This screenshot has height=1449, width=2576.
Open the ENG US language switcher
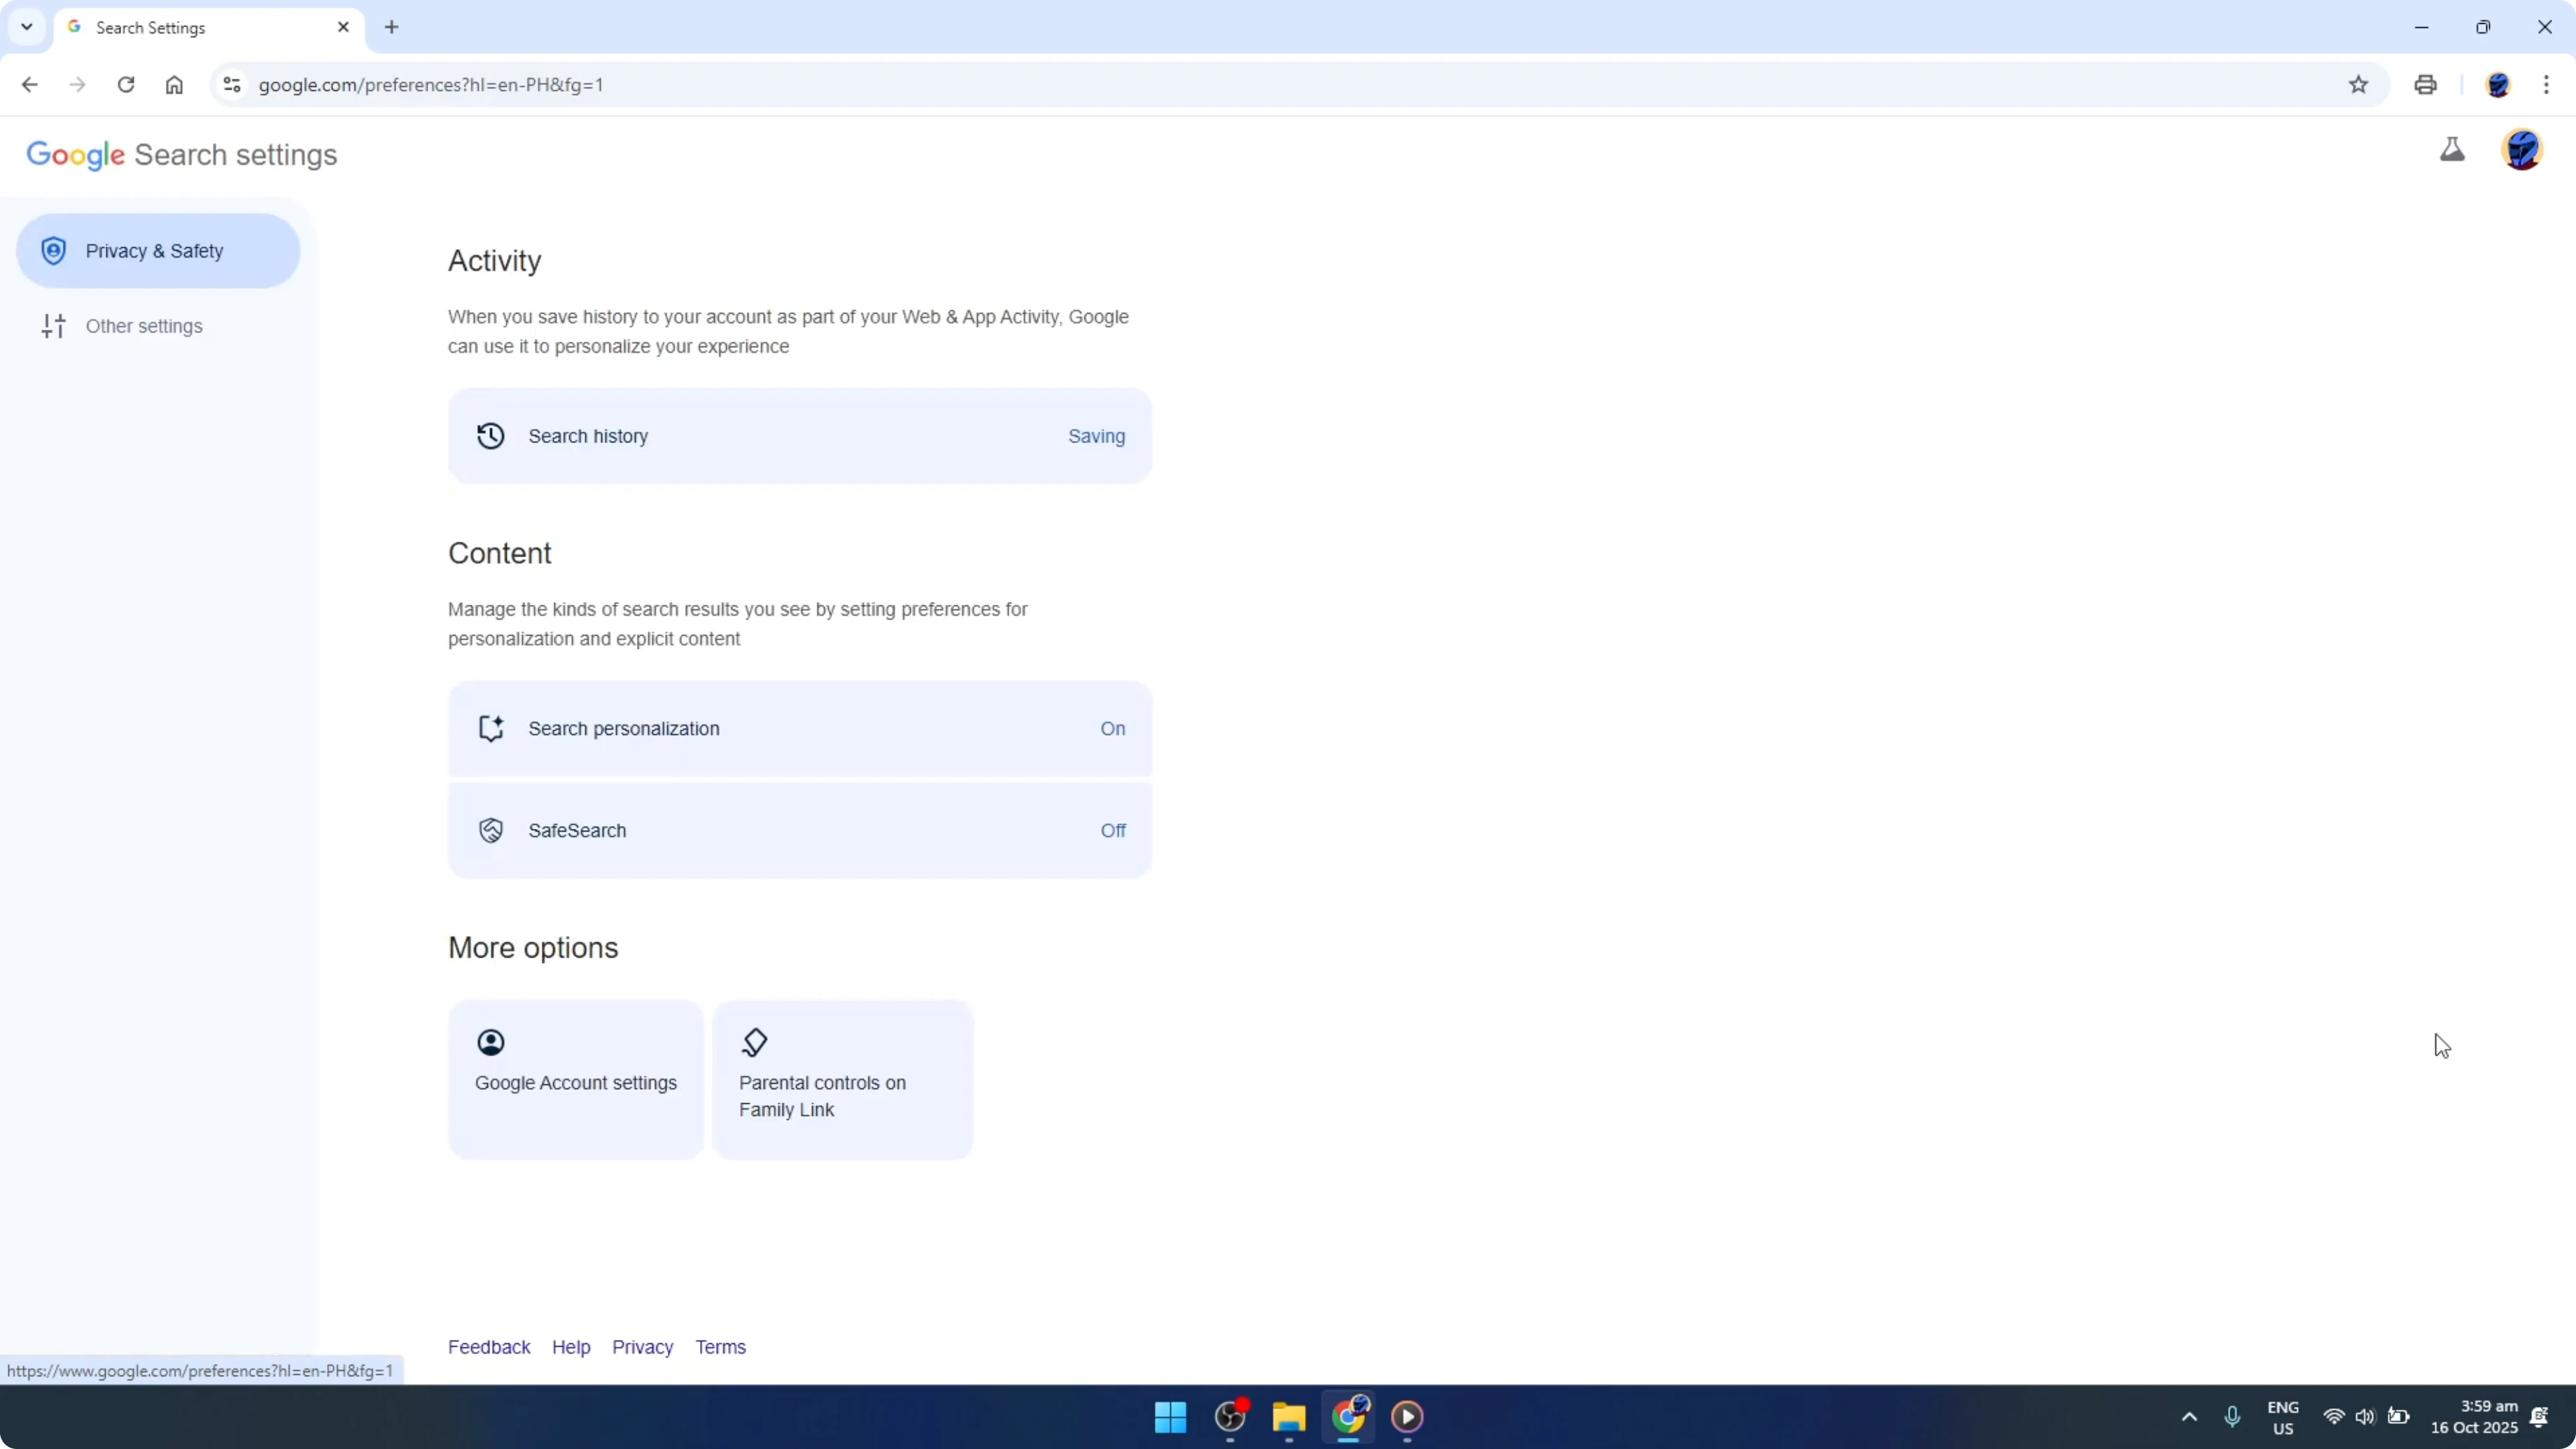[2283, 1417]
